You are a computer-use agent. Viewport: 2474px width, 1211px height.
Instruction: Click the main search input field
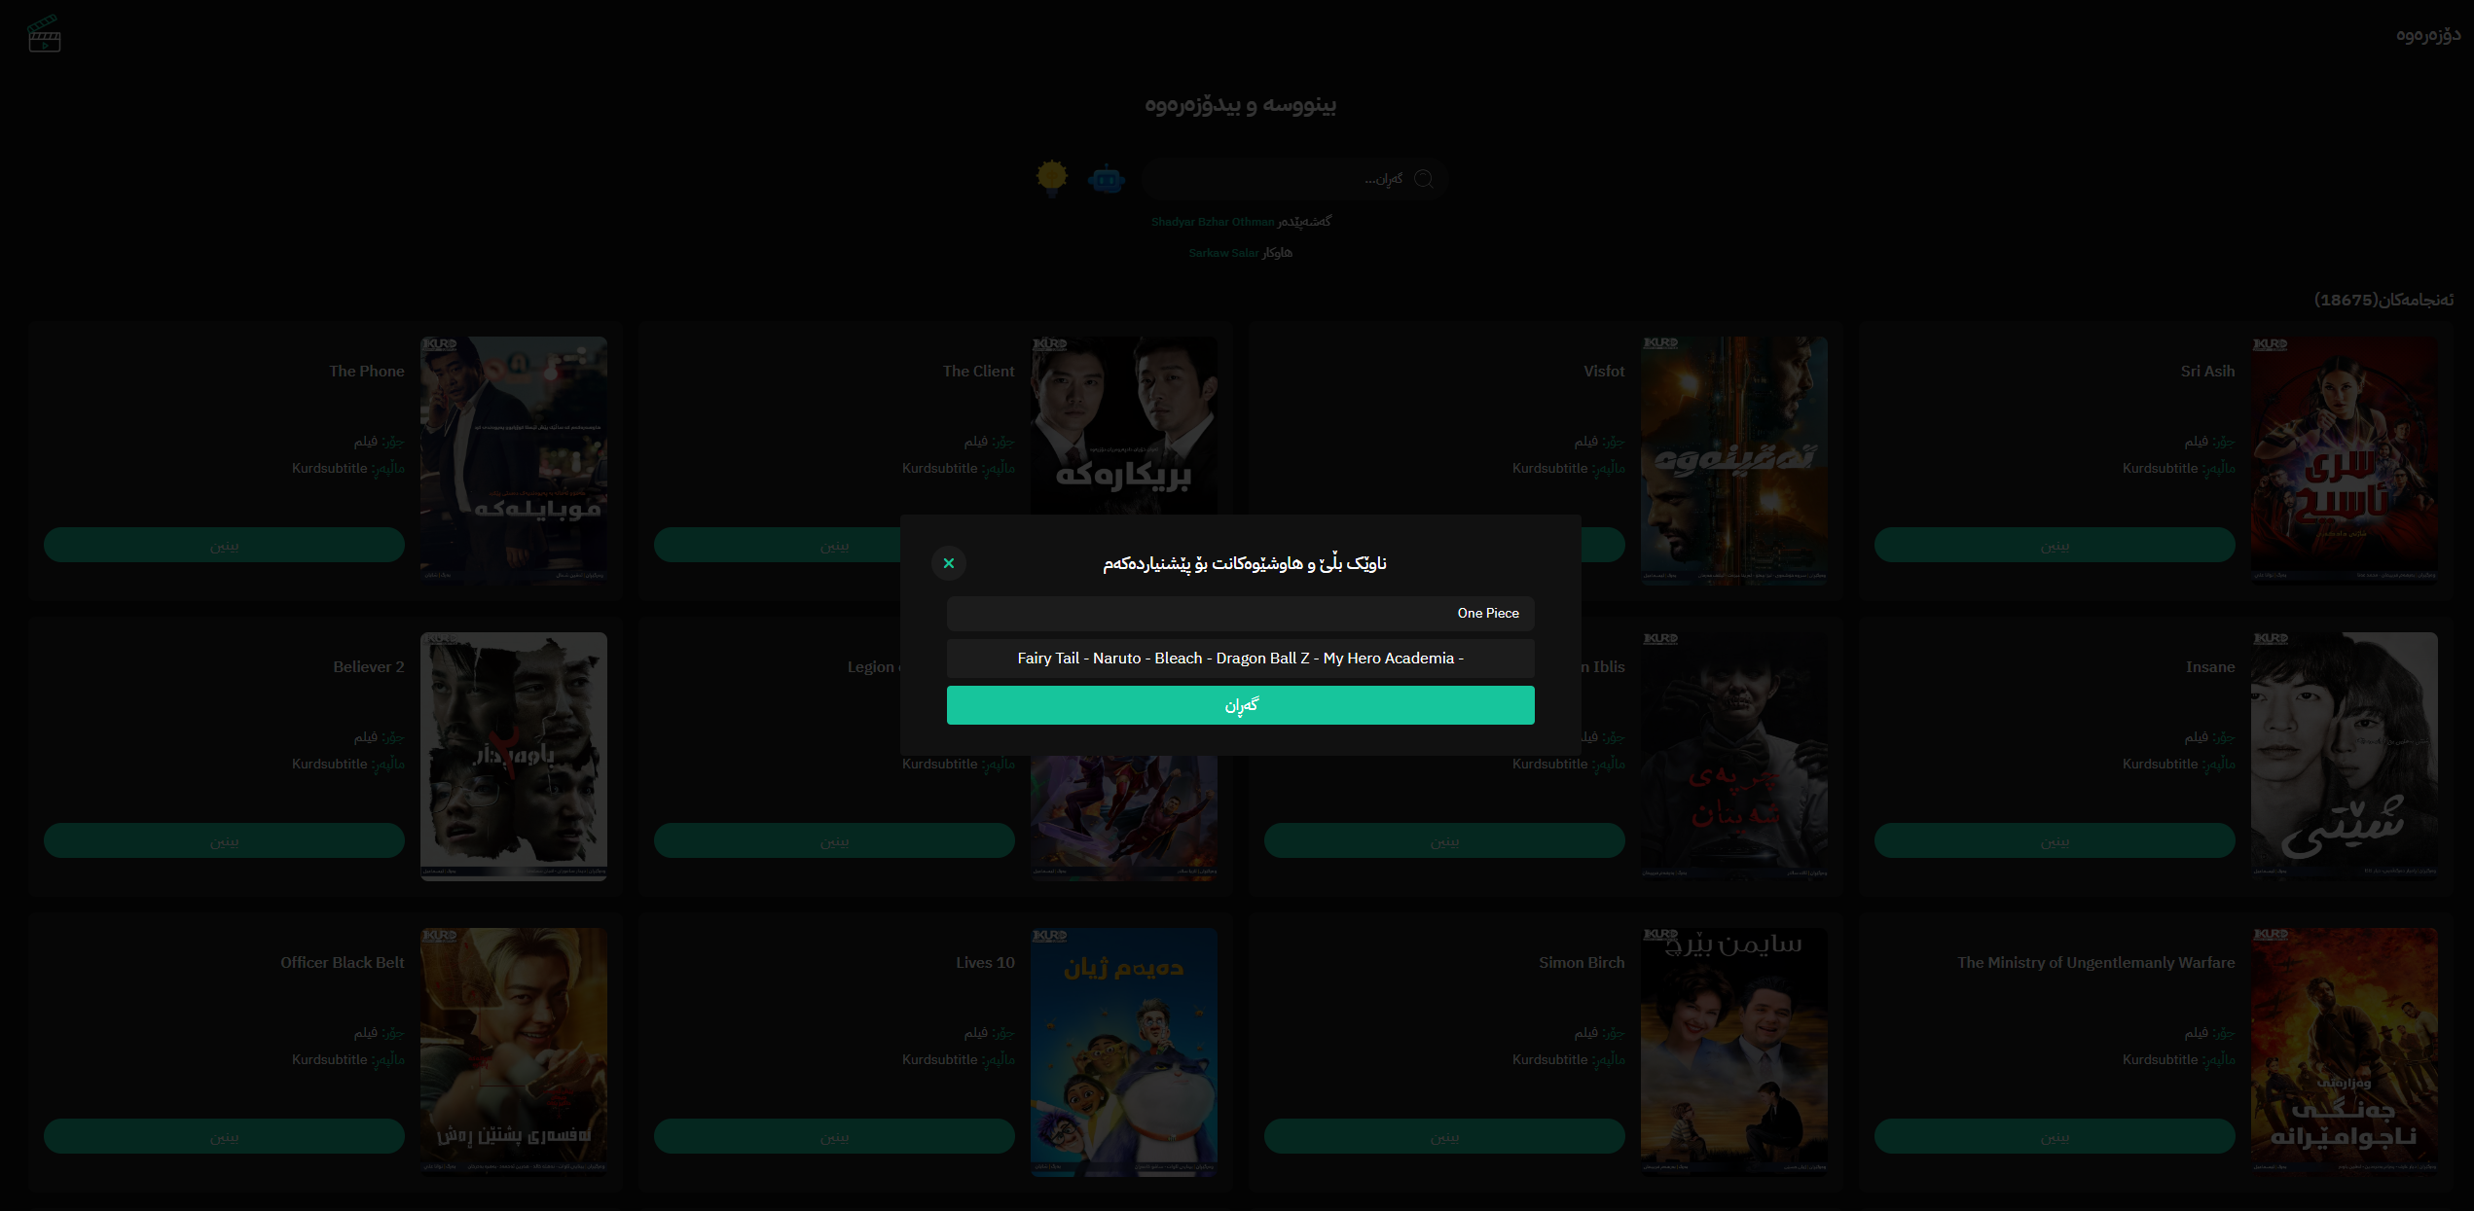tap(1294, 179)
